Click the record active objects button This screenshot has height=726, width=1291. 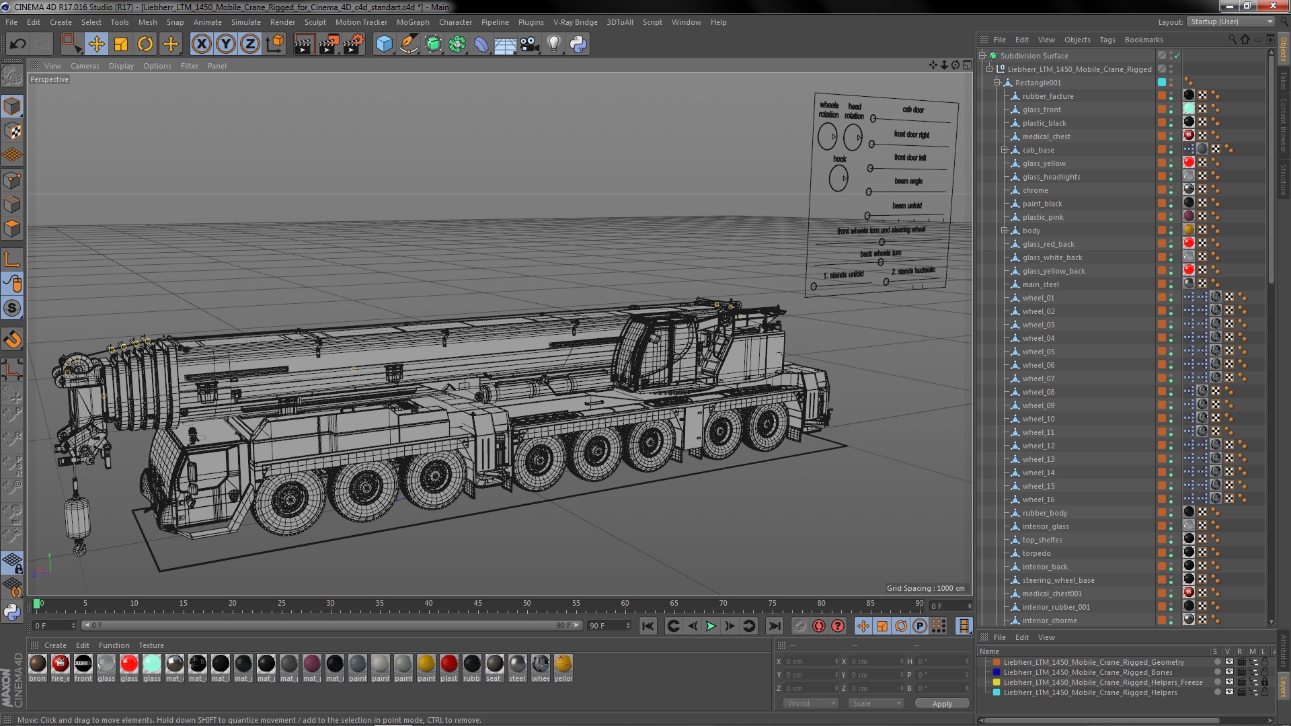click(x=799, y=626)
